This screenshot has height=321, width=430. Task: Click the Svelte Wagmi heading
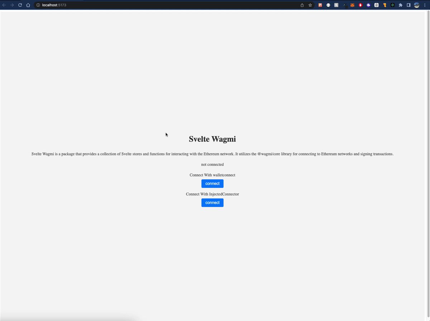(x=212, y=139)
